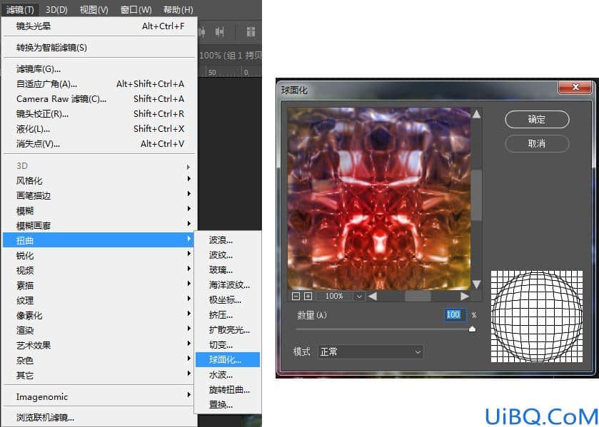599x427 pixels.
Task: Close the 球面化 dialog
Action: [x=575, y=87]
